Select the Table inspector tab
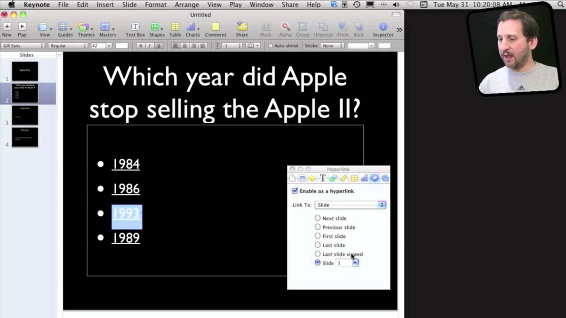This screenshot has width=566, height=318. [x=354, y=178]
